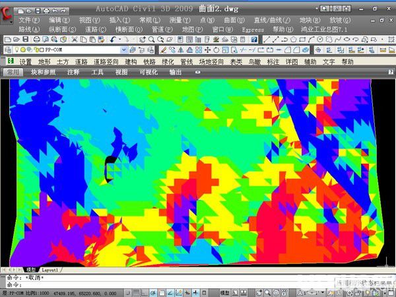The height and width of the screenshot is (297, 396).
Task: Click the 模型 button in status bar
Action: [x=225, y=292]
